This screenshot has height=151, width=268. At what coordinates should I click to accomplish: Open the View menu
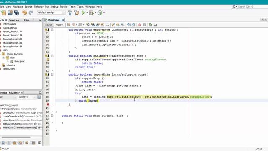pyautogui.click(x=8, y=7)
